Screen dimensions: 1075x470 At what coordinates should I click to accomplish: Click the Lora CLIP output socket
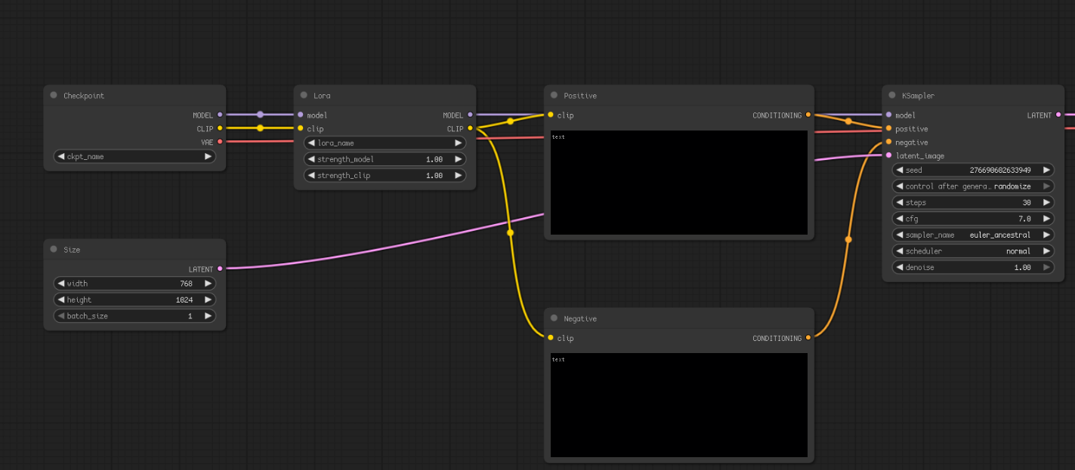pyautogui.click(x=470, y=128)
